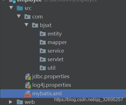126x105 pixels.
Task: Click the log4j.properties file icon
Action: (28, 85)
